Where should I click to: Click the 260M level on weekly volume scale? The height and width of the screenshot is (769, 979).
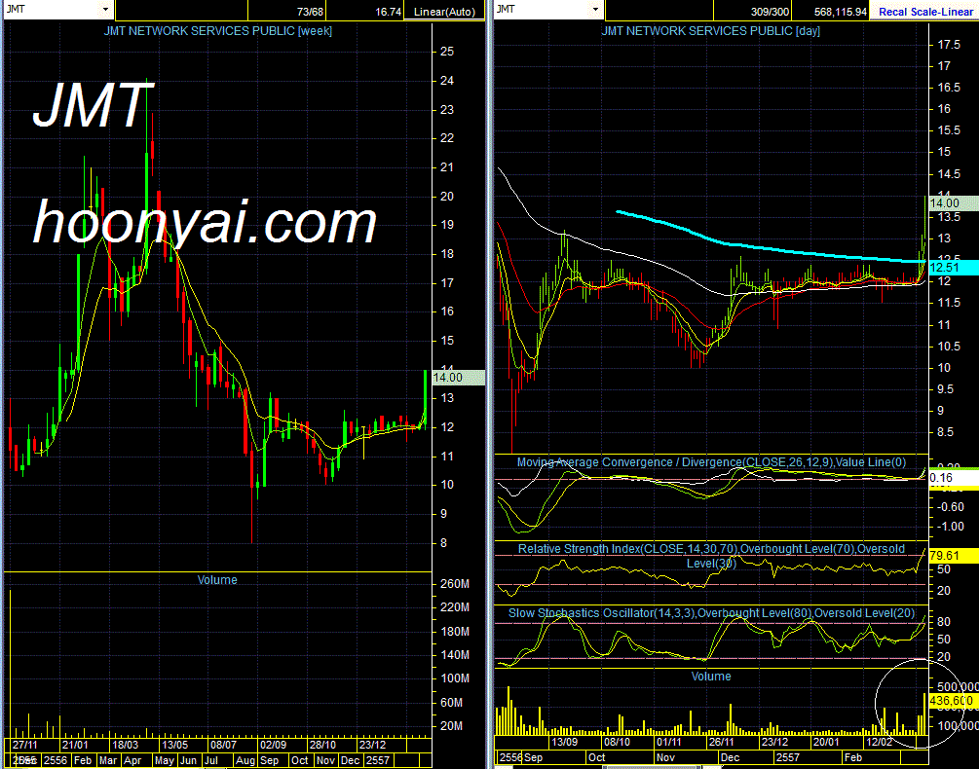coord(455,584)
